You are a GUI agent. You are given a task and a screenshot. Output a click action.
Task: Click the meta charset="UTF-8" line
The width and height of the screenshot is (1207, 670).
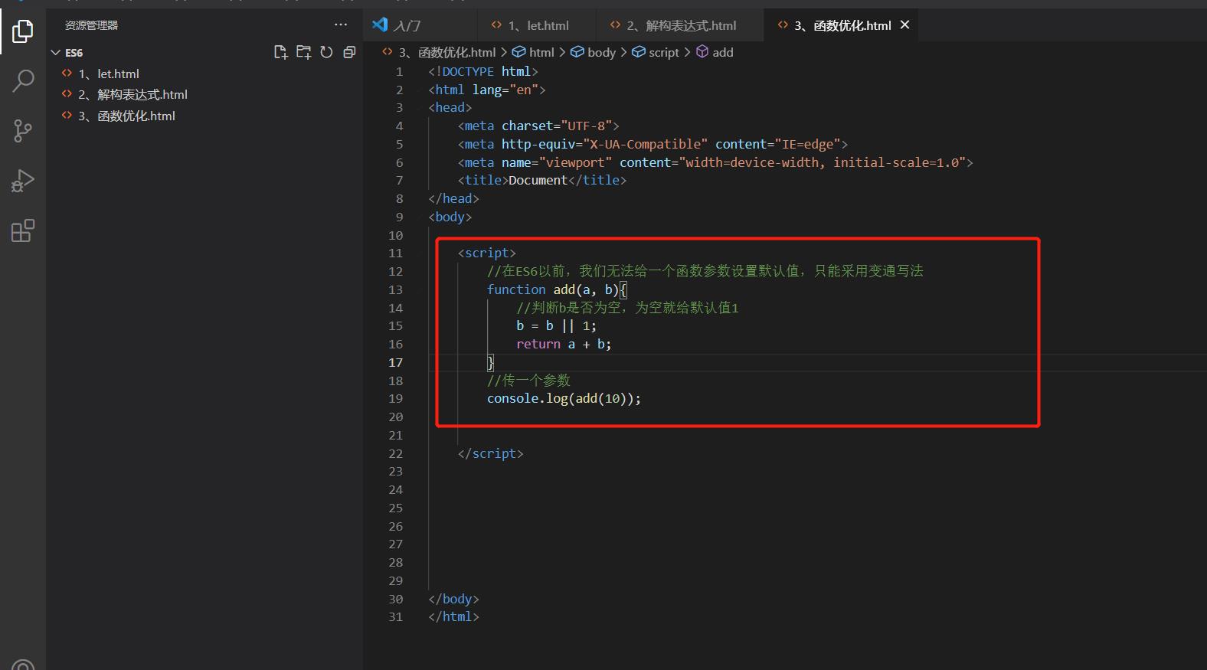tap(538, 126)
